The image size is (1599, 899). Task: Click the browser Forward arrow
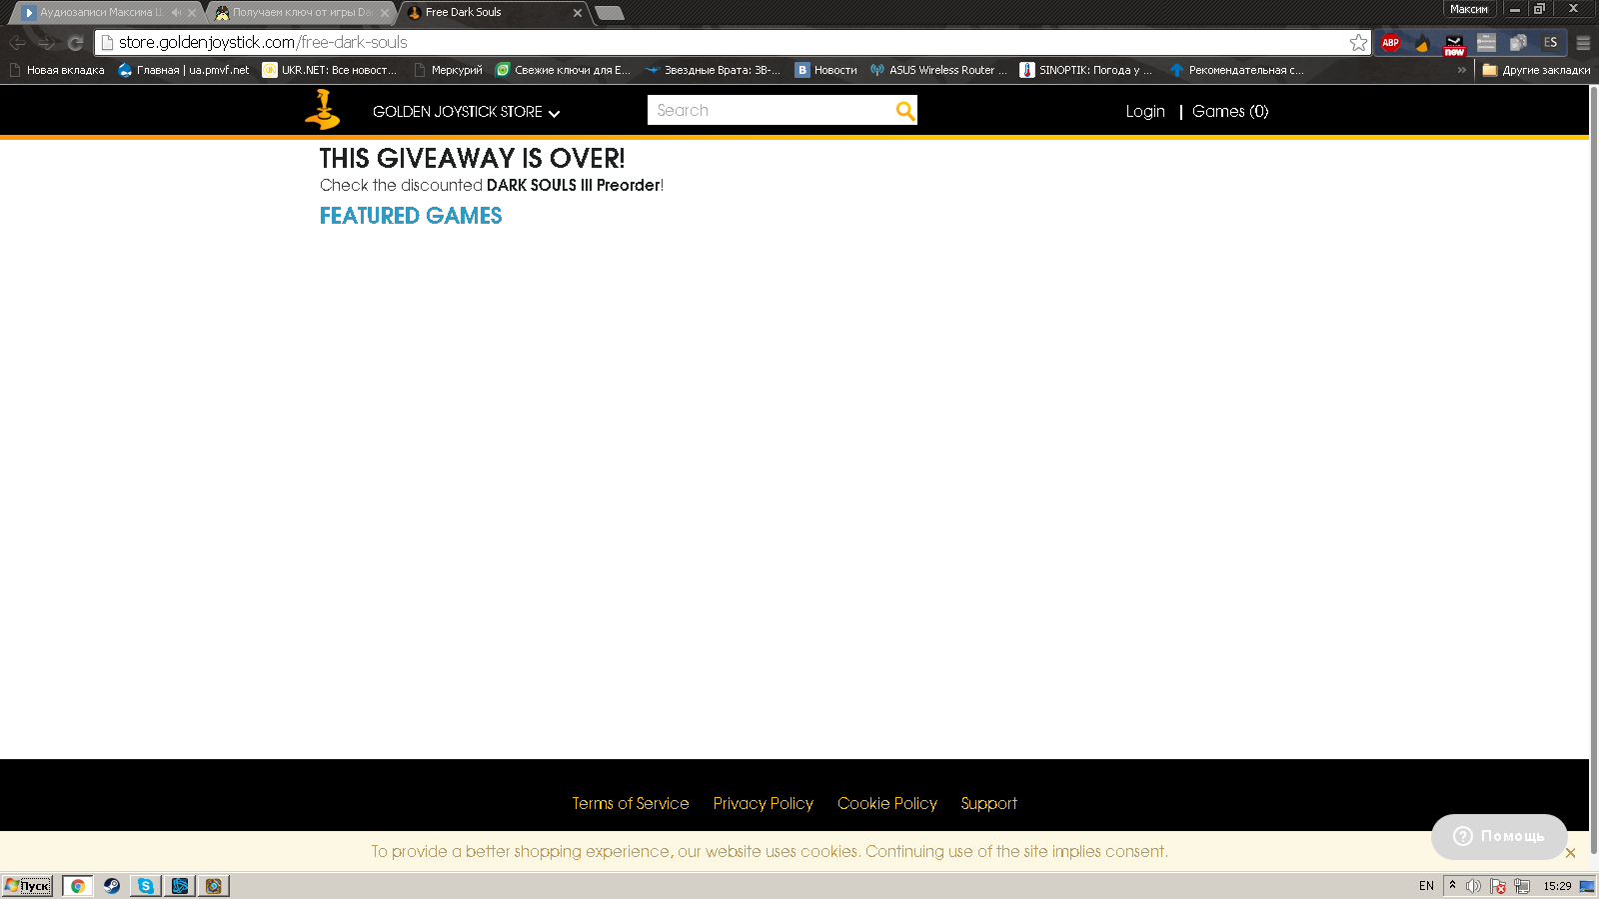(x=46, y=42)
